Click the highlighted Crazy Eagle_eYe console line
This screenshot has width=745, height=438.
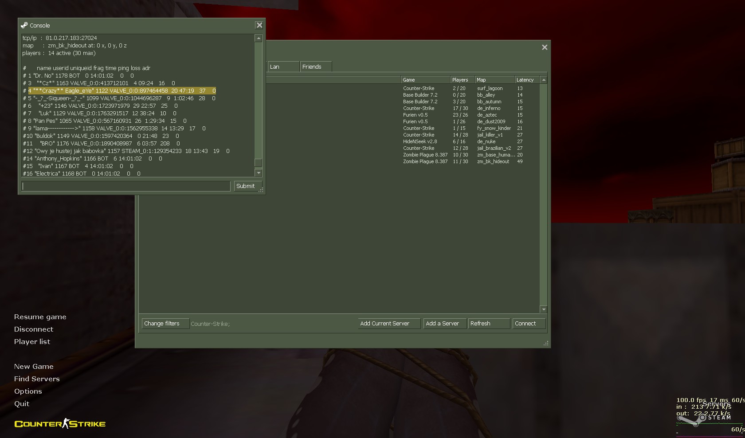point(122,90)
